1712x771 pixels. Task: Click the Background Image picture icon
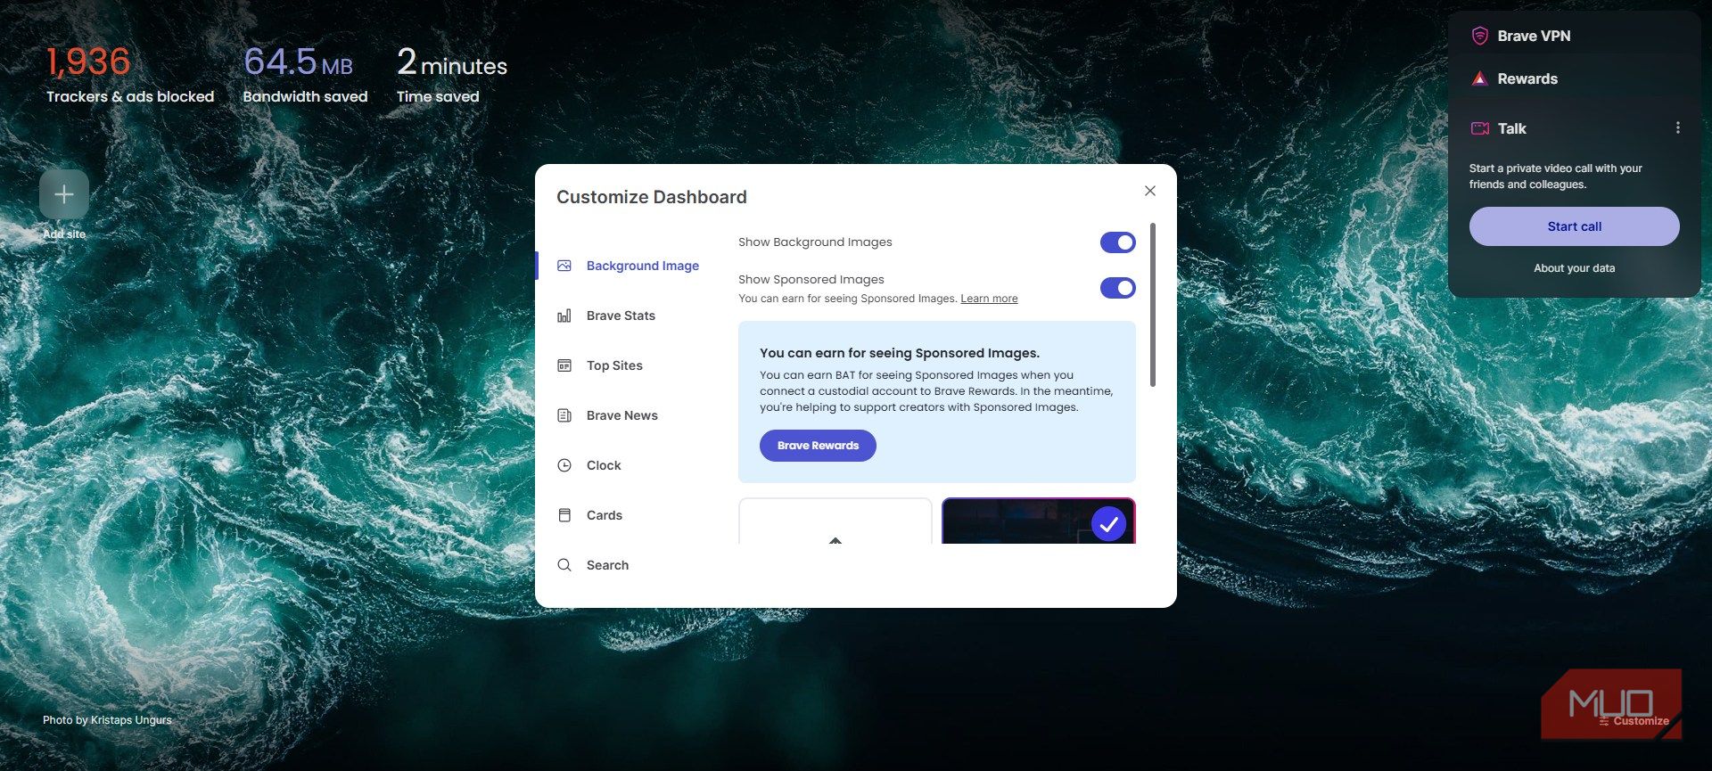564,266
